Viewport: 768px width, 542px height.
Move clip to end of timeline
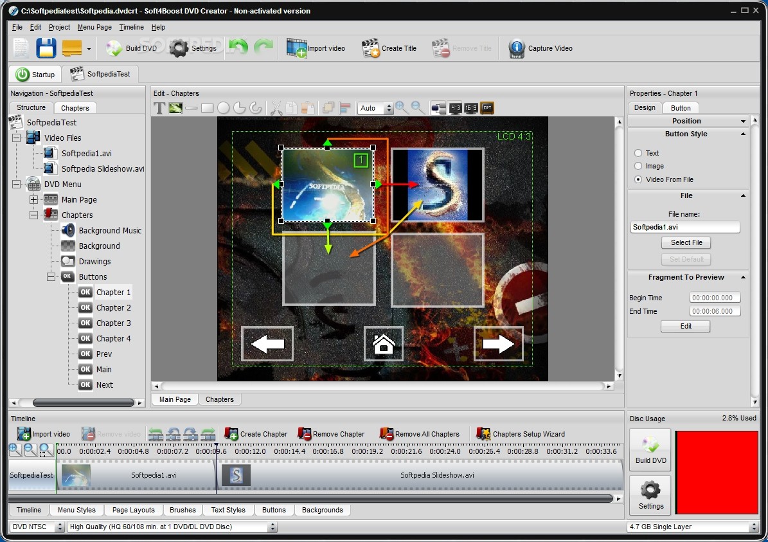(208, 434)
